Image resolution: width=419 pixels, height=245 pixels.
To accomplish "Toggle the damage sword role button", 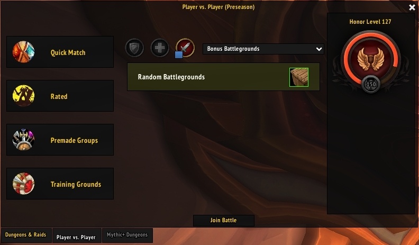I will pyautogui.click(x=186, y=48).
